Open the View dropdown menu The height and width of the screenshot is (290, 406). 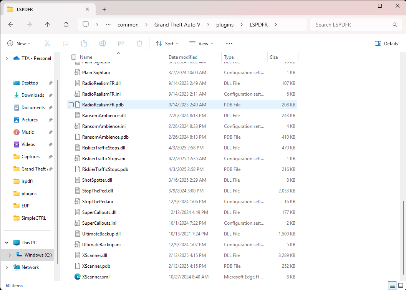[x=201, y=43]
